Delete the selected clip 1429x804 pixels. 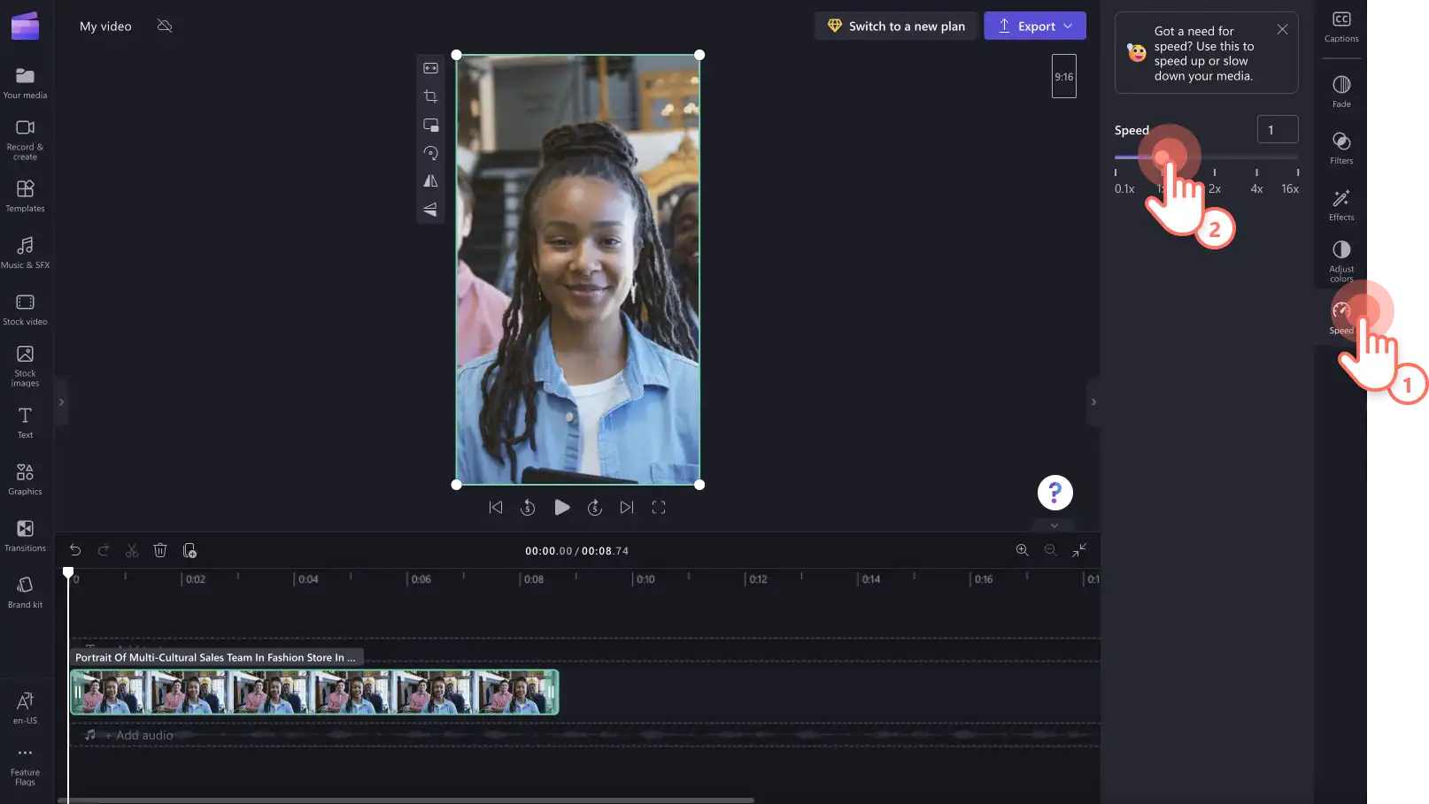[160, 550]
